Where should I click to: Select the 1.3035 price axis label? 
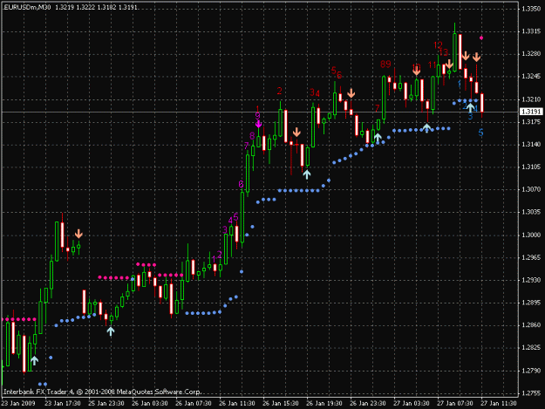(531, 212)
